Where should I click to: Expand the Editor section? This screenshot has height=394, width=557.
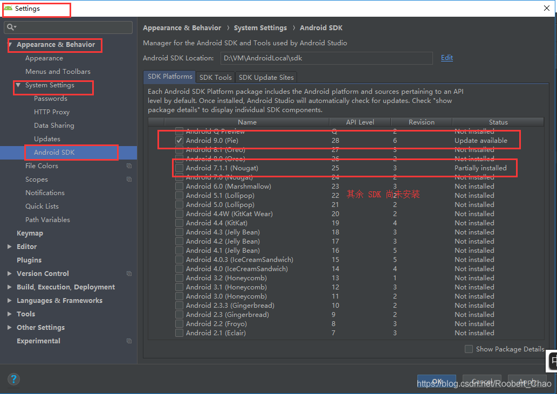[x=10, y=247]
